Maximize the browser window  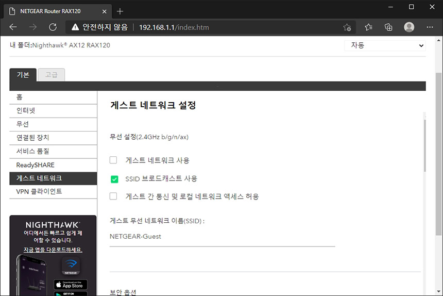(x=412, y=7)
